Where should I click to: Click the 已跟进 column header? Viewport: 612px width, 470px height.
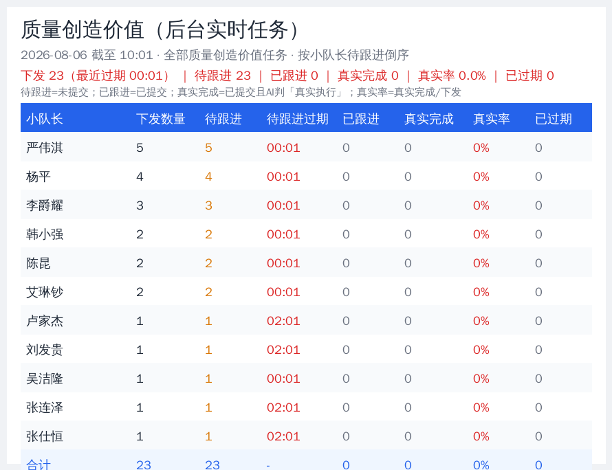[360, 119]
